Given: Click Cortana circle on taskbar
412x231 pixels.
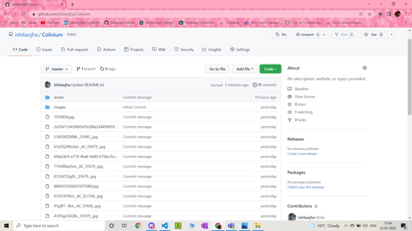Looking at the screenshot, I should pyautogui.click(x=111, y=225).
